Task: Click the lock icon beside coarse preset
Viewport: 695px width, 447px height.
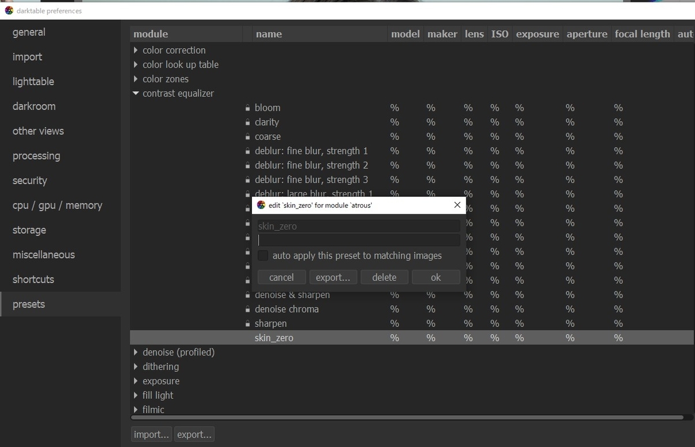Action: click(x=247, y=137)
